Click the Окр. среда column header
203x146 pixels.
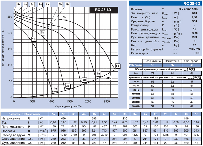coord(192,61)
